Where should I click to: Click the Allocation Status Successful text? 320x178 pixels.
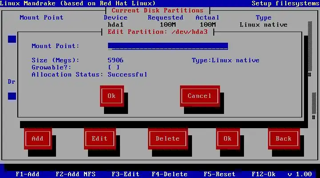(128, 74)
